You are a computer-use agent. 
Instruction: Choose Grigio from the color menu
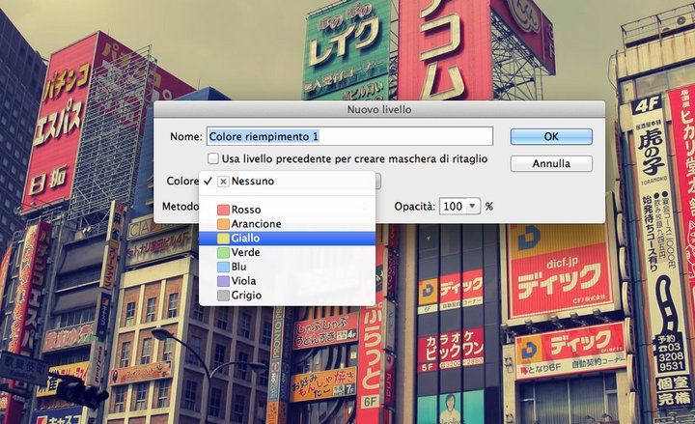pos(288,295)
